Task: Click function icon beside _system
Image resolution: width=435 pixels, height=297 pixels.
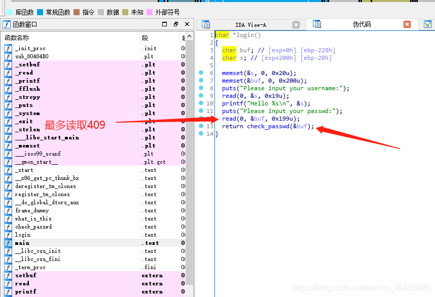Action: click(8, 113)
